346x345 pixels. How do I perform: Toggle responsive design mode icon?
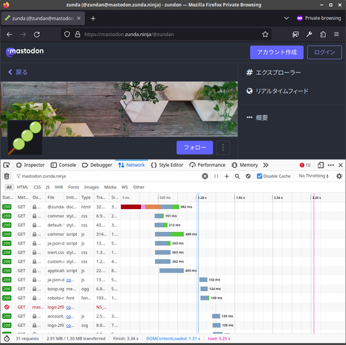[320, 165]
